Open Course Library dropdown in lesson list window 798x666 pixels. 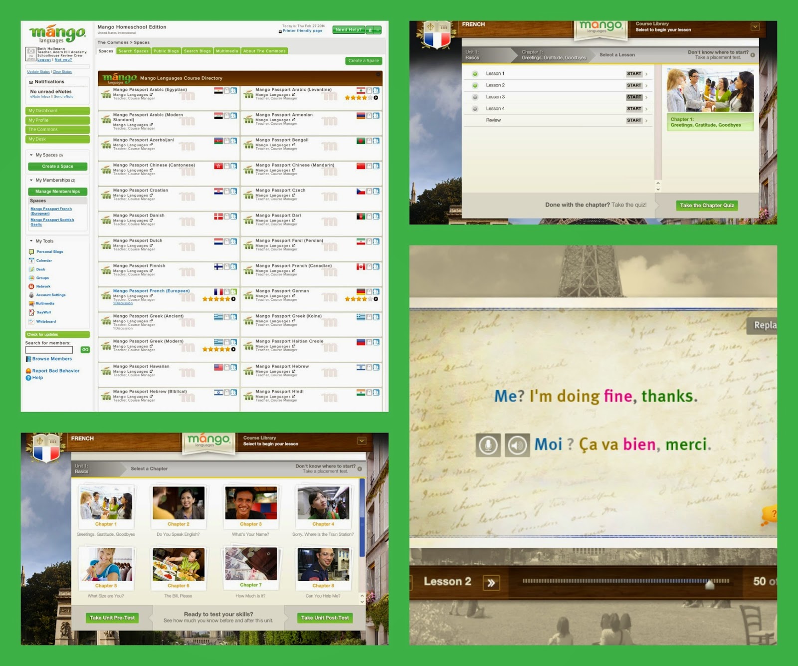pos(755,27)
